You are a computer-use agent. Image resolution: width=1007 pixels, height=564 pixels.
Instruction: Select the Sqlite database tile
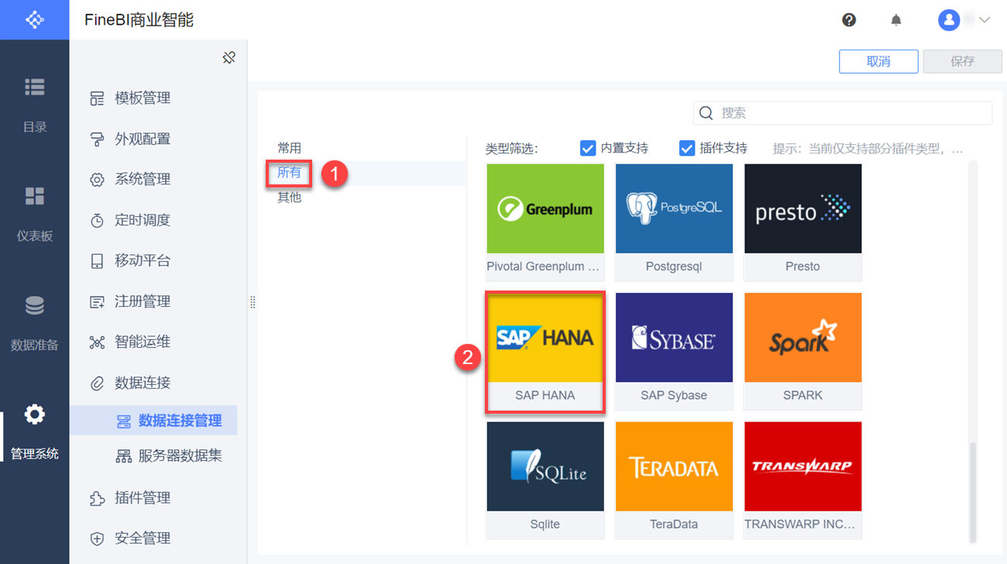(x=545, y=480)
